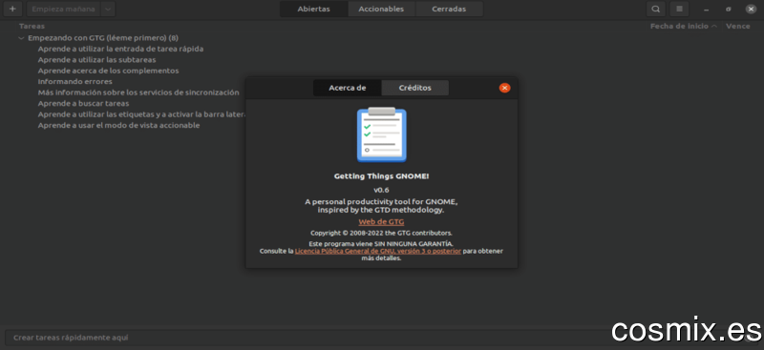Open the Licencia Pública General de GNU link
This screenshot has height=350, width=764.
point(378,251)
